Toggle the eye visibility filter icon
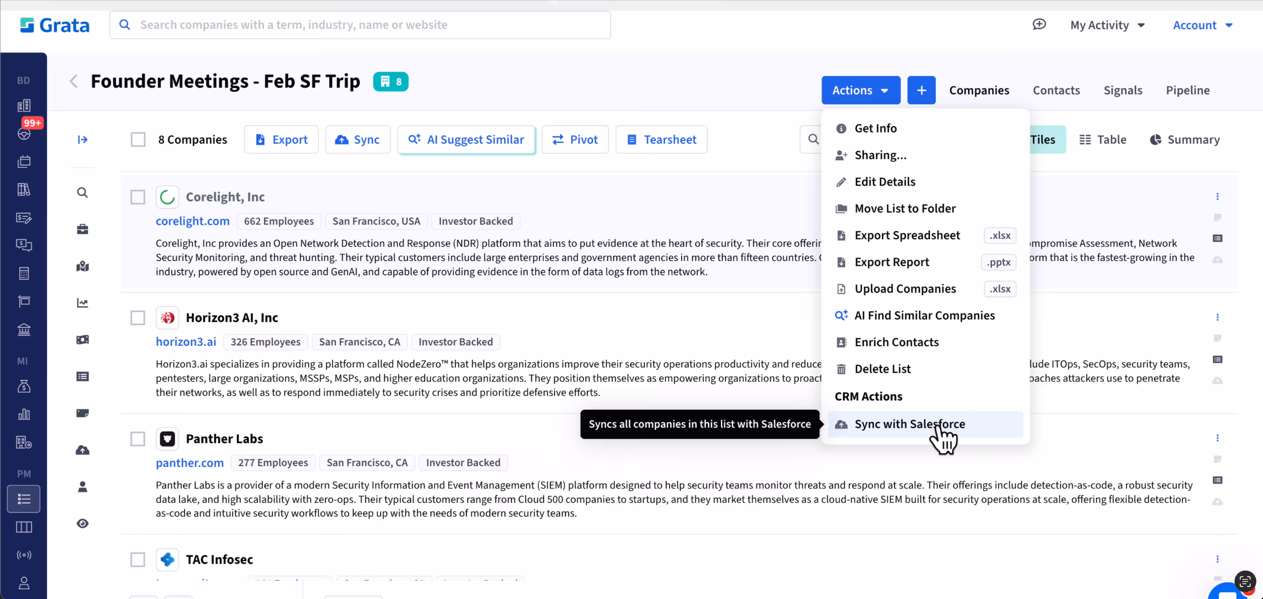 tap(82, 523)
